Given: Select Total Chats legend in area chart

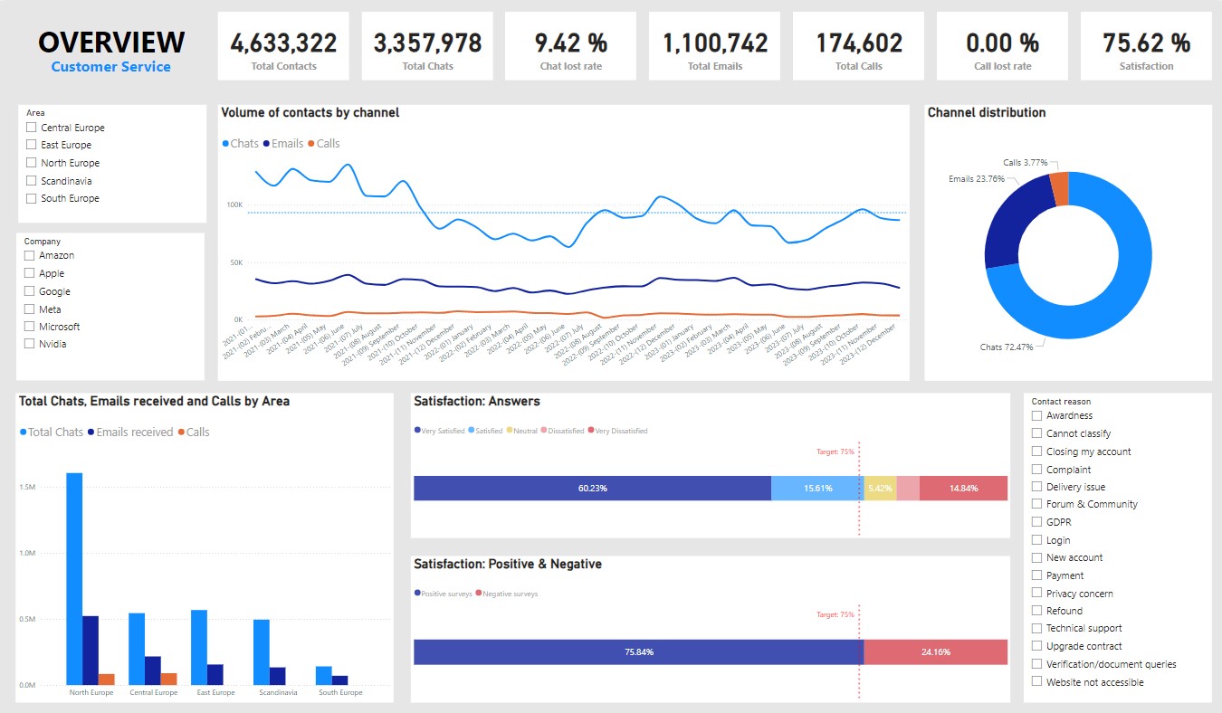Looking at the screenshot, I should [52, 433].
